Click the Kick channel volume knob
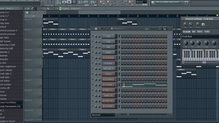Screen dimensions: 219x123 (x=99, y=36)
